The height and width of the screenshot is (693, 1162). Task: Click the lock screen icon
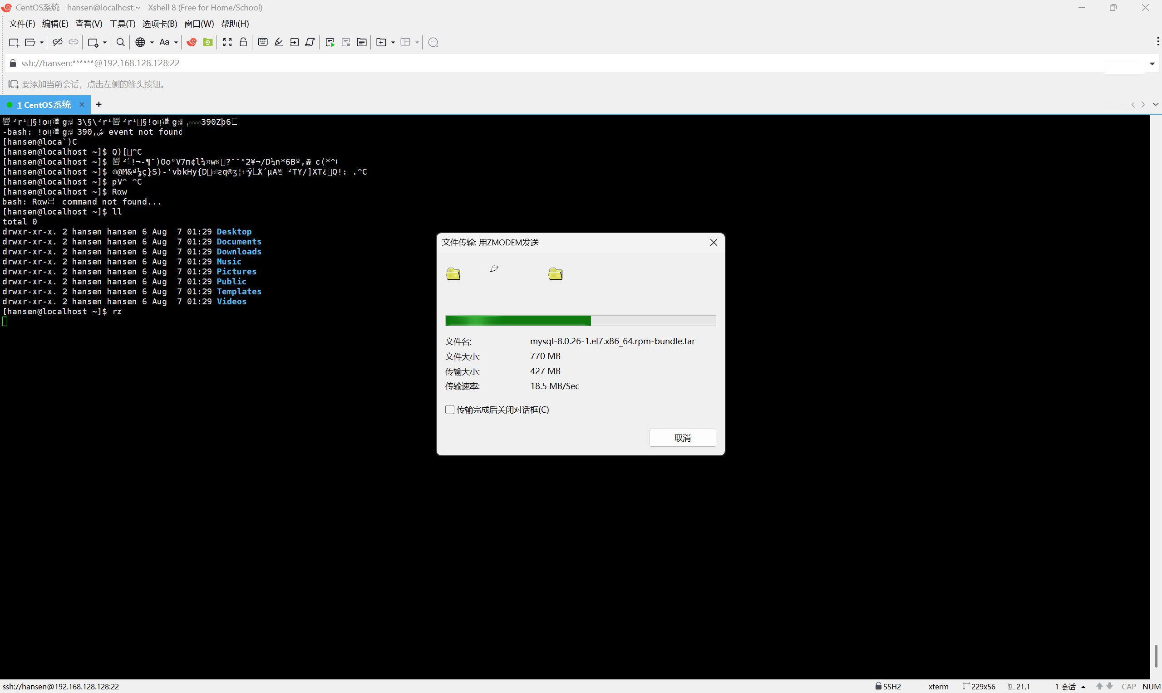click(243, 43)
